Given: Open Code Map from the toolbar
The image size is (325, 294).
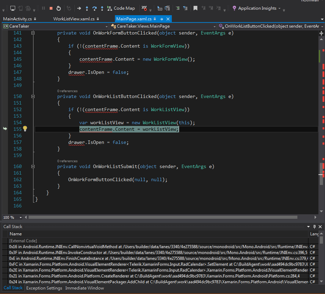Looking at the screenshot, I should (121, 8).
